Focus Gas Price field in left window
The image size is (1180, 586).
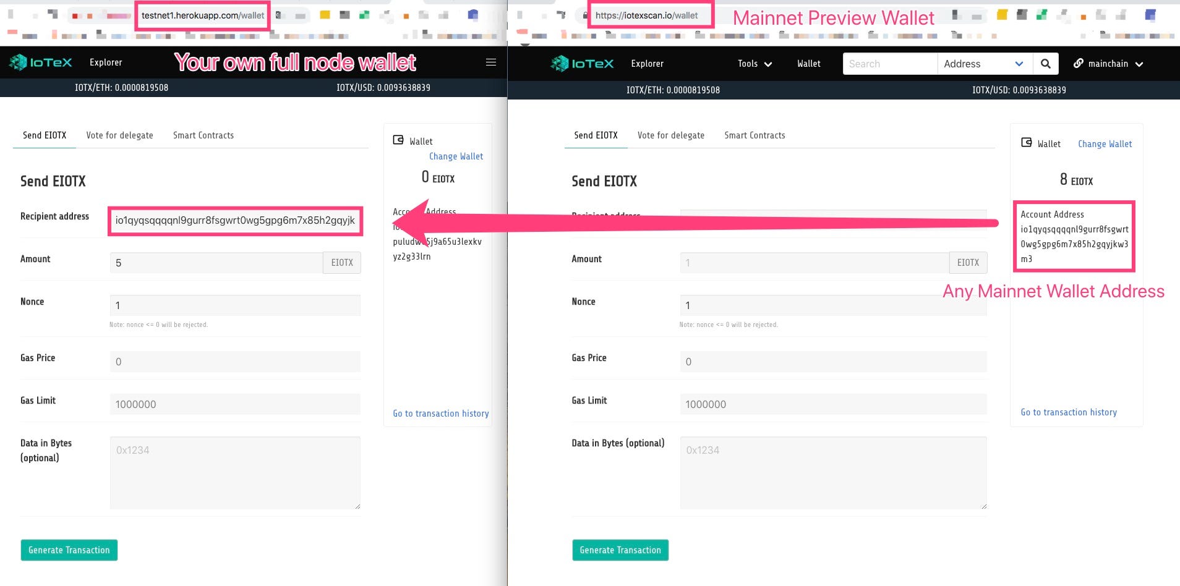[x=235, y=362]
